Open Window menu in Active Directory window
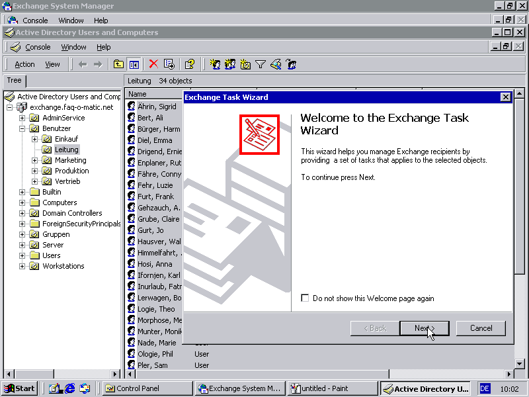This screenshot has width=529, height=397. (x=73, y=47)
